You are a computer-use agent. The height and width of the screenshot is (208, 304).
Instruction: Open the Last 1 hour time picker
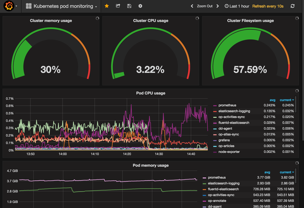tap(237, 6)
